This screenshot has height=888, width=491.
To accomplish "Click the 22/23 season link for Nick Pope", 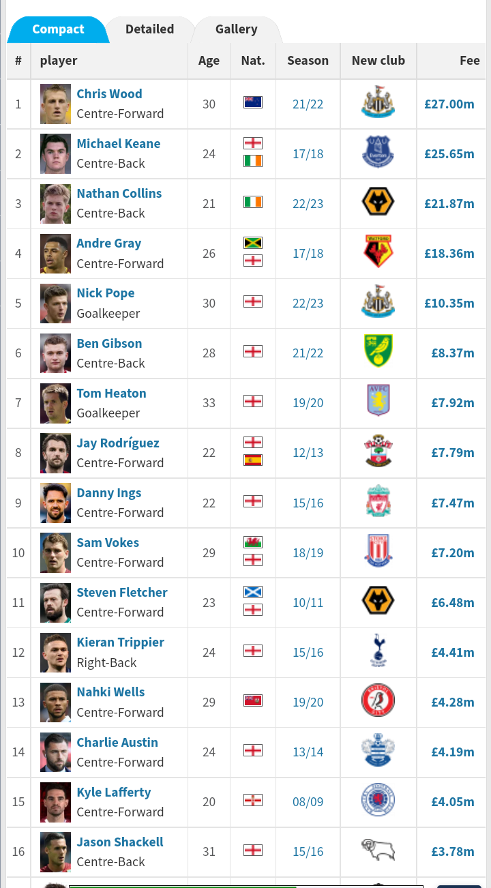I will 308,304.
